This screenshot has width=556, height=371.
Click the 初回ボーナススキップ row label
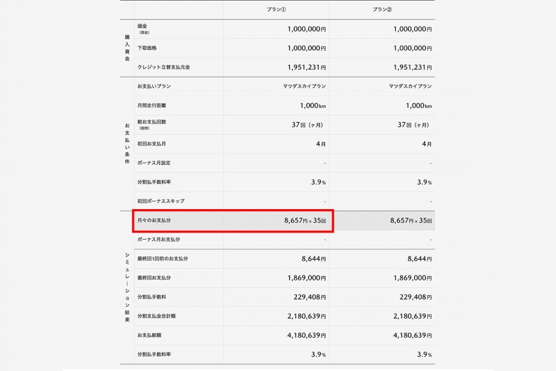[161, 201]
